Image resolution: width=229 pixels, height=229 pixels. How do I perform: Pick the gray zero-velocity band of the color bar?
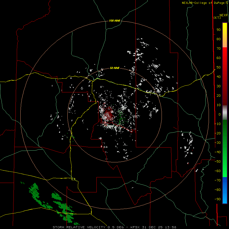(225, 113)
